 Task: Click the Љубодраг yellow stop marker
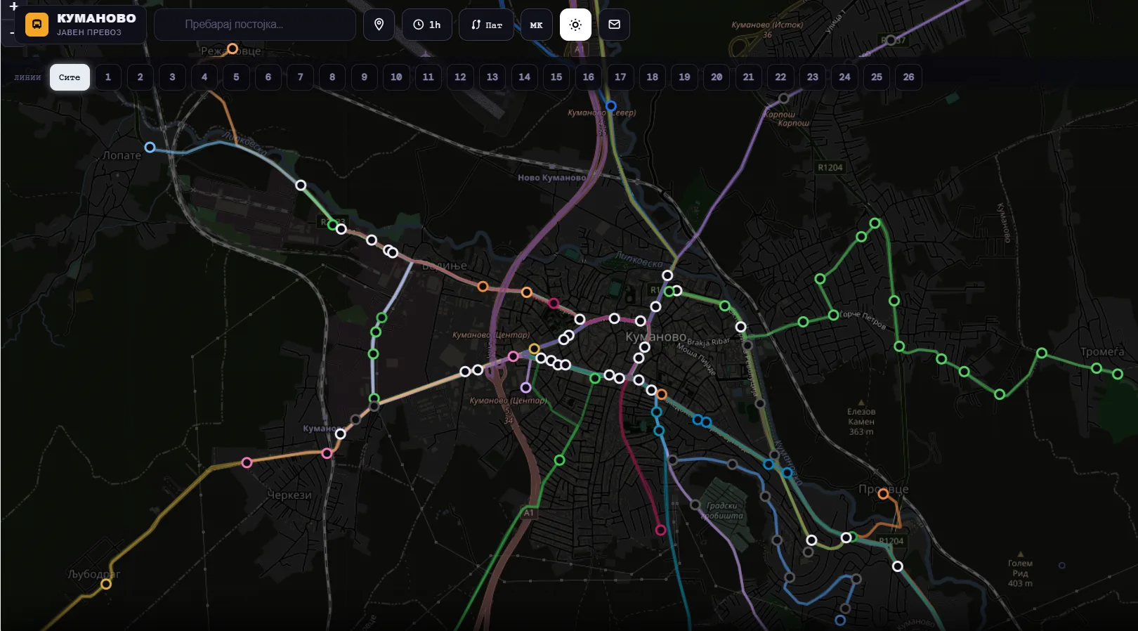tap(106, 584)
